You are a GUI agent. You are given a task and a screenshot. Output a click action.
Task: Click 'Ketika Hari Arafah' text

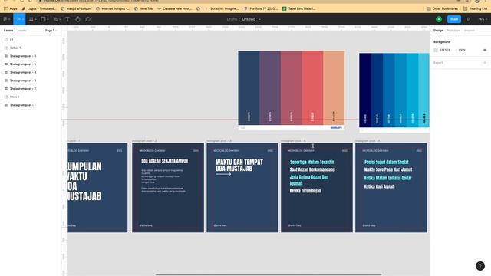click(x=379, y=186)
